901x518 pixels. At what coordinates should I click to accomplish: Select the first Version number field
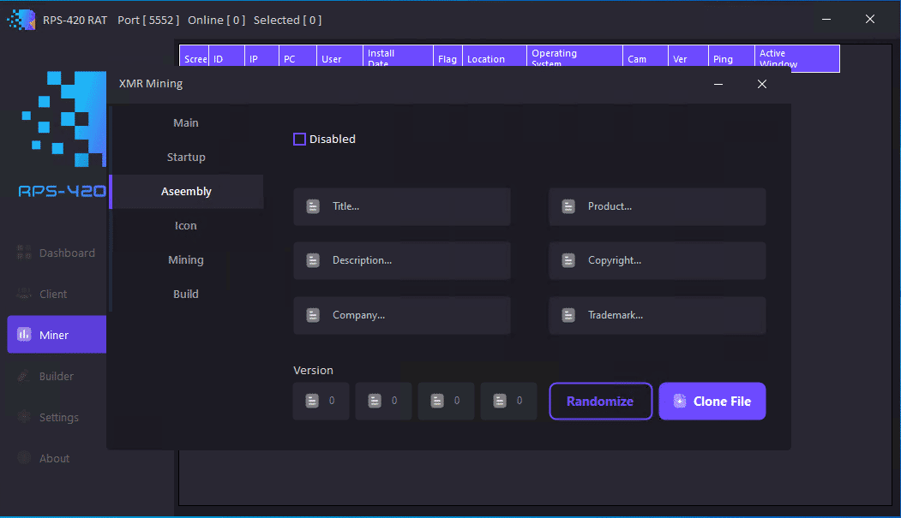coord(330,401)
